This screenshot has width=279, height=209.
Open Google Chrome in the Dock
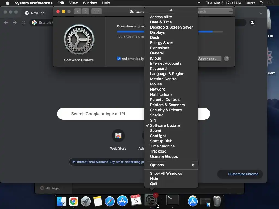(x=74, y=201)
